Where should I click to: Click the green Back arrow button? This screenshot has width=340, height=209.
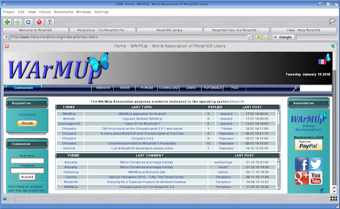point(7,22)
